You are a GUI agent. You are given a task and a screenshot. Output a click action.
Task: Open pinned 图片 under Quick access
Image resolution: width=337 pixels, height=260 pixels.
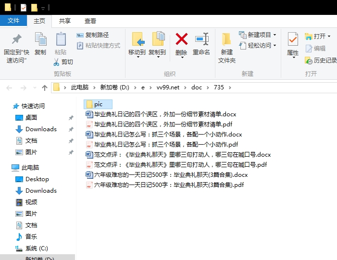tap(26, 152)
